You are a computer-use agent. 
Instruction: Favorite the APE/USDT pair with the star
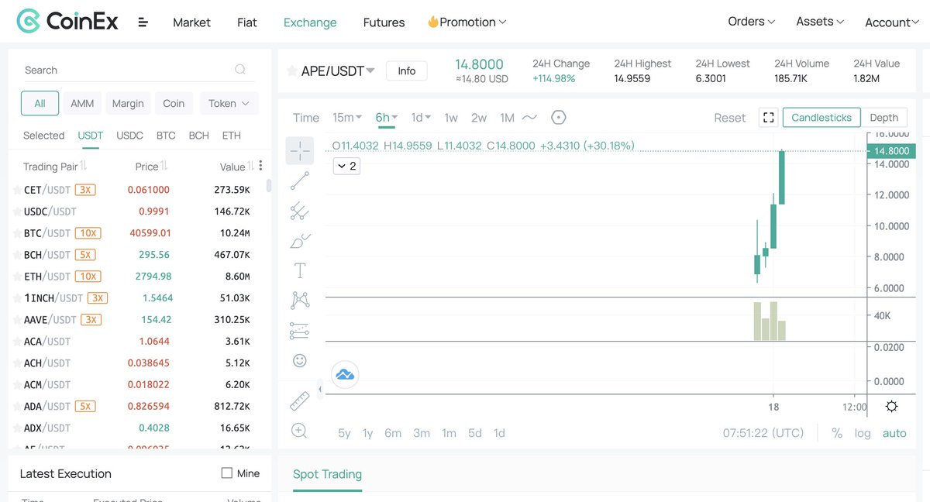coord(292,70)
